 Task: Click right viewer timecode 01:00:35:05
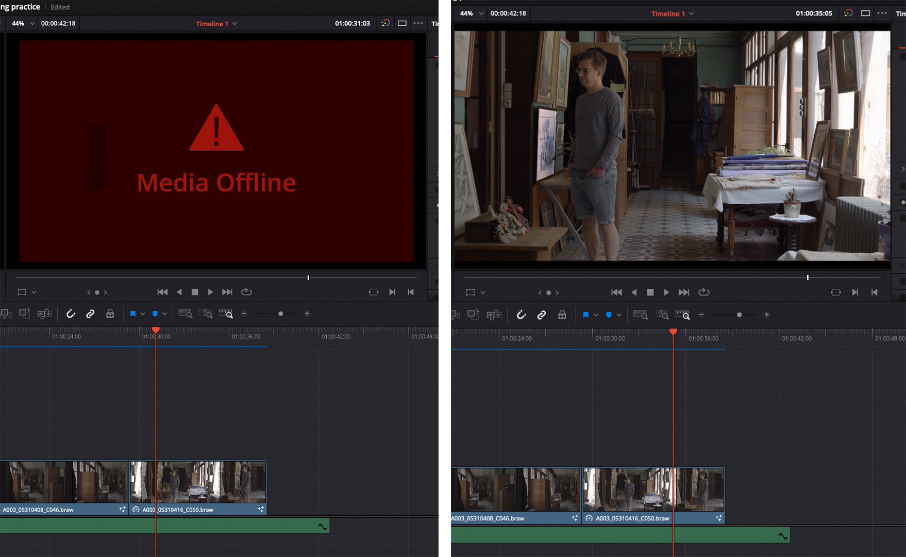814,13
